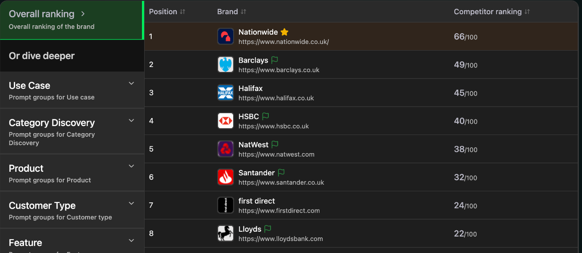Click the Competitor ranking column header
This screenshot has width=582, height=253.
tap(492, 12)
